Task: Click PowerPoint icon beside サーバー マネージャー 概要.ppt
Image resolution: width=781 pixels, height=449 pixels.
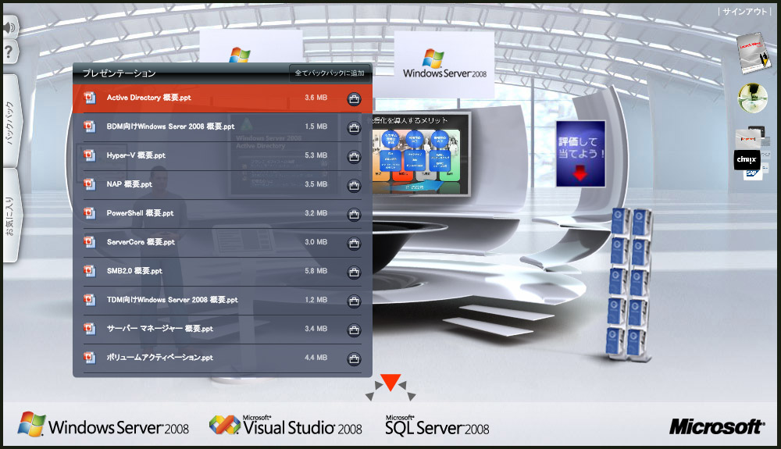Action: click(90, 329)
